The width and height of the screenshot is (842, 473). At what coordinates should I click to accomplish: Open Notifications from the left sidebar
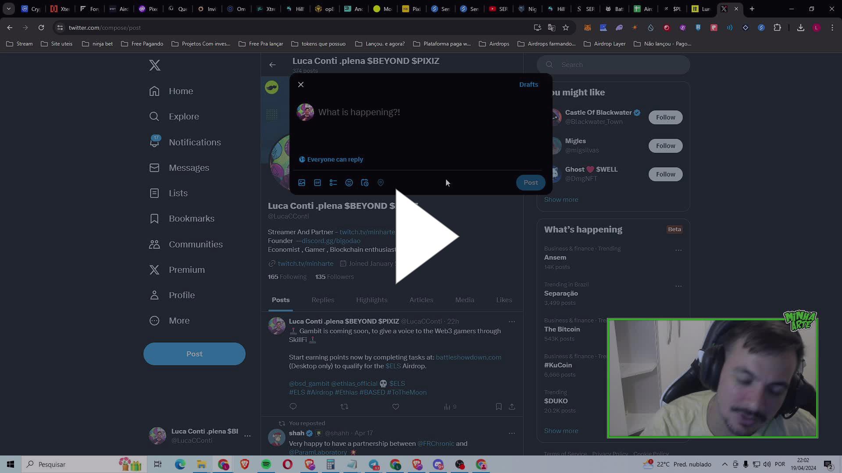[195, 142]
